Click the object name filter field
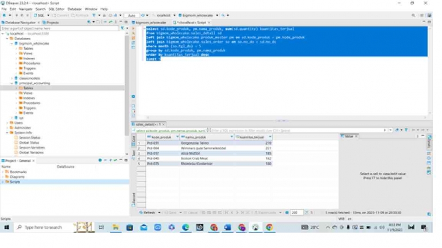 click(60, 29)
